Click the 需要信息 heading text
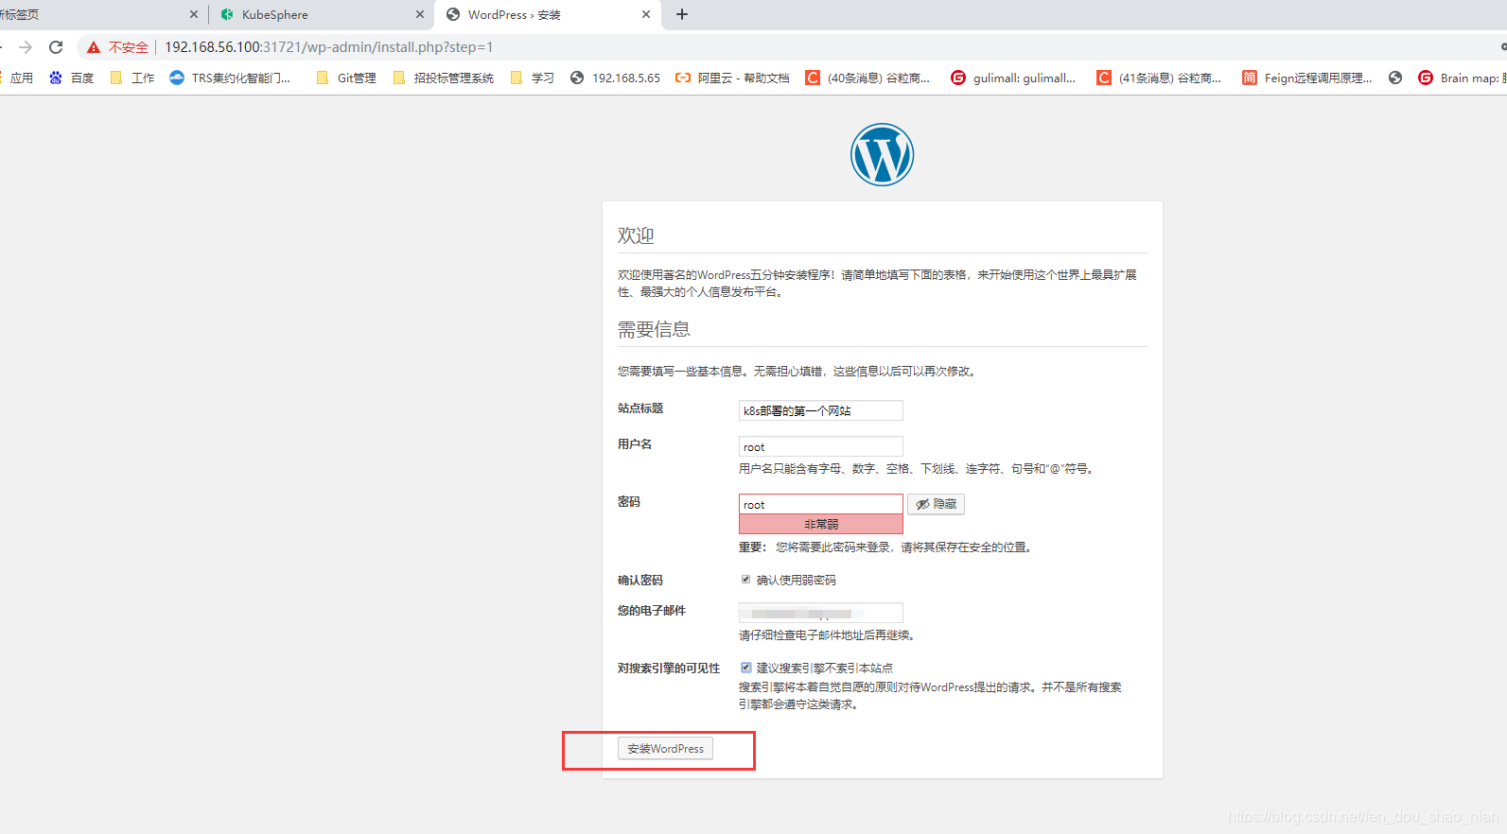This screenshot has width=1507, height=834. (x=654, y=329)
